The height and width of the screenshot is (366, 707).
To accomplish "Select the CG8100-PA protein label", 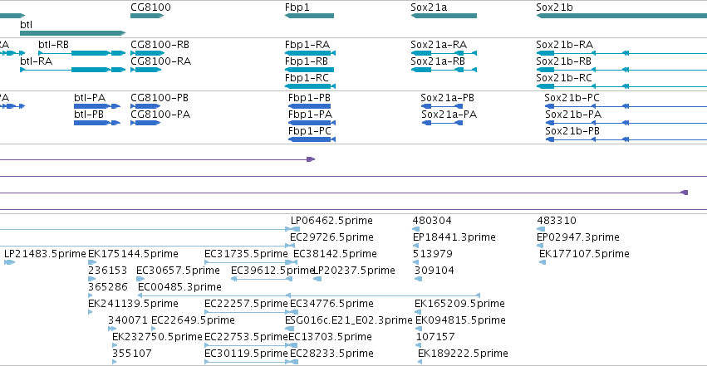I will (x=160, y=115).
